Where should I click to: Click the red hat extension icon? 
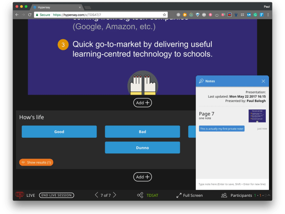(230, 15)
